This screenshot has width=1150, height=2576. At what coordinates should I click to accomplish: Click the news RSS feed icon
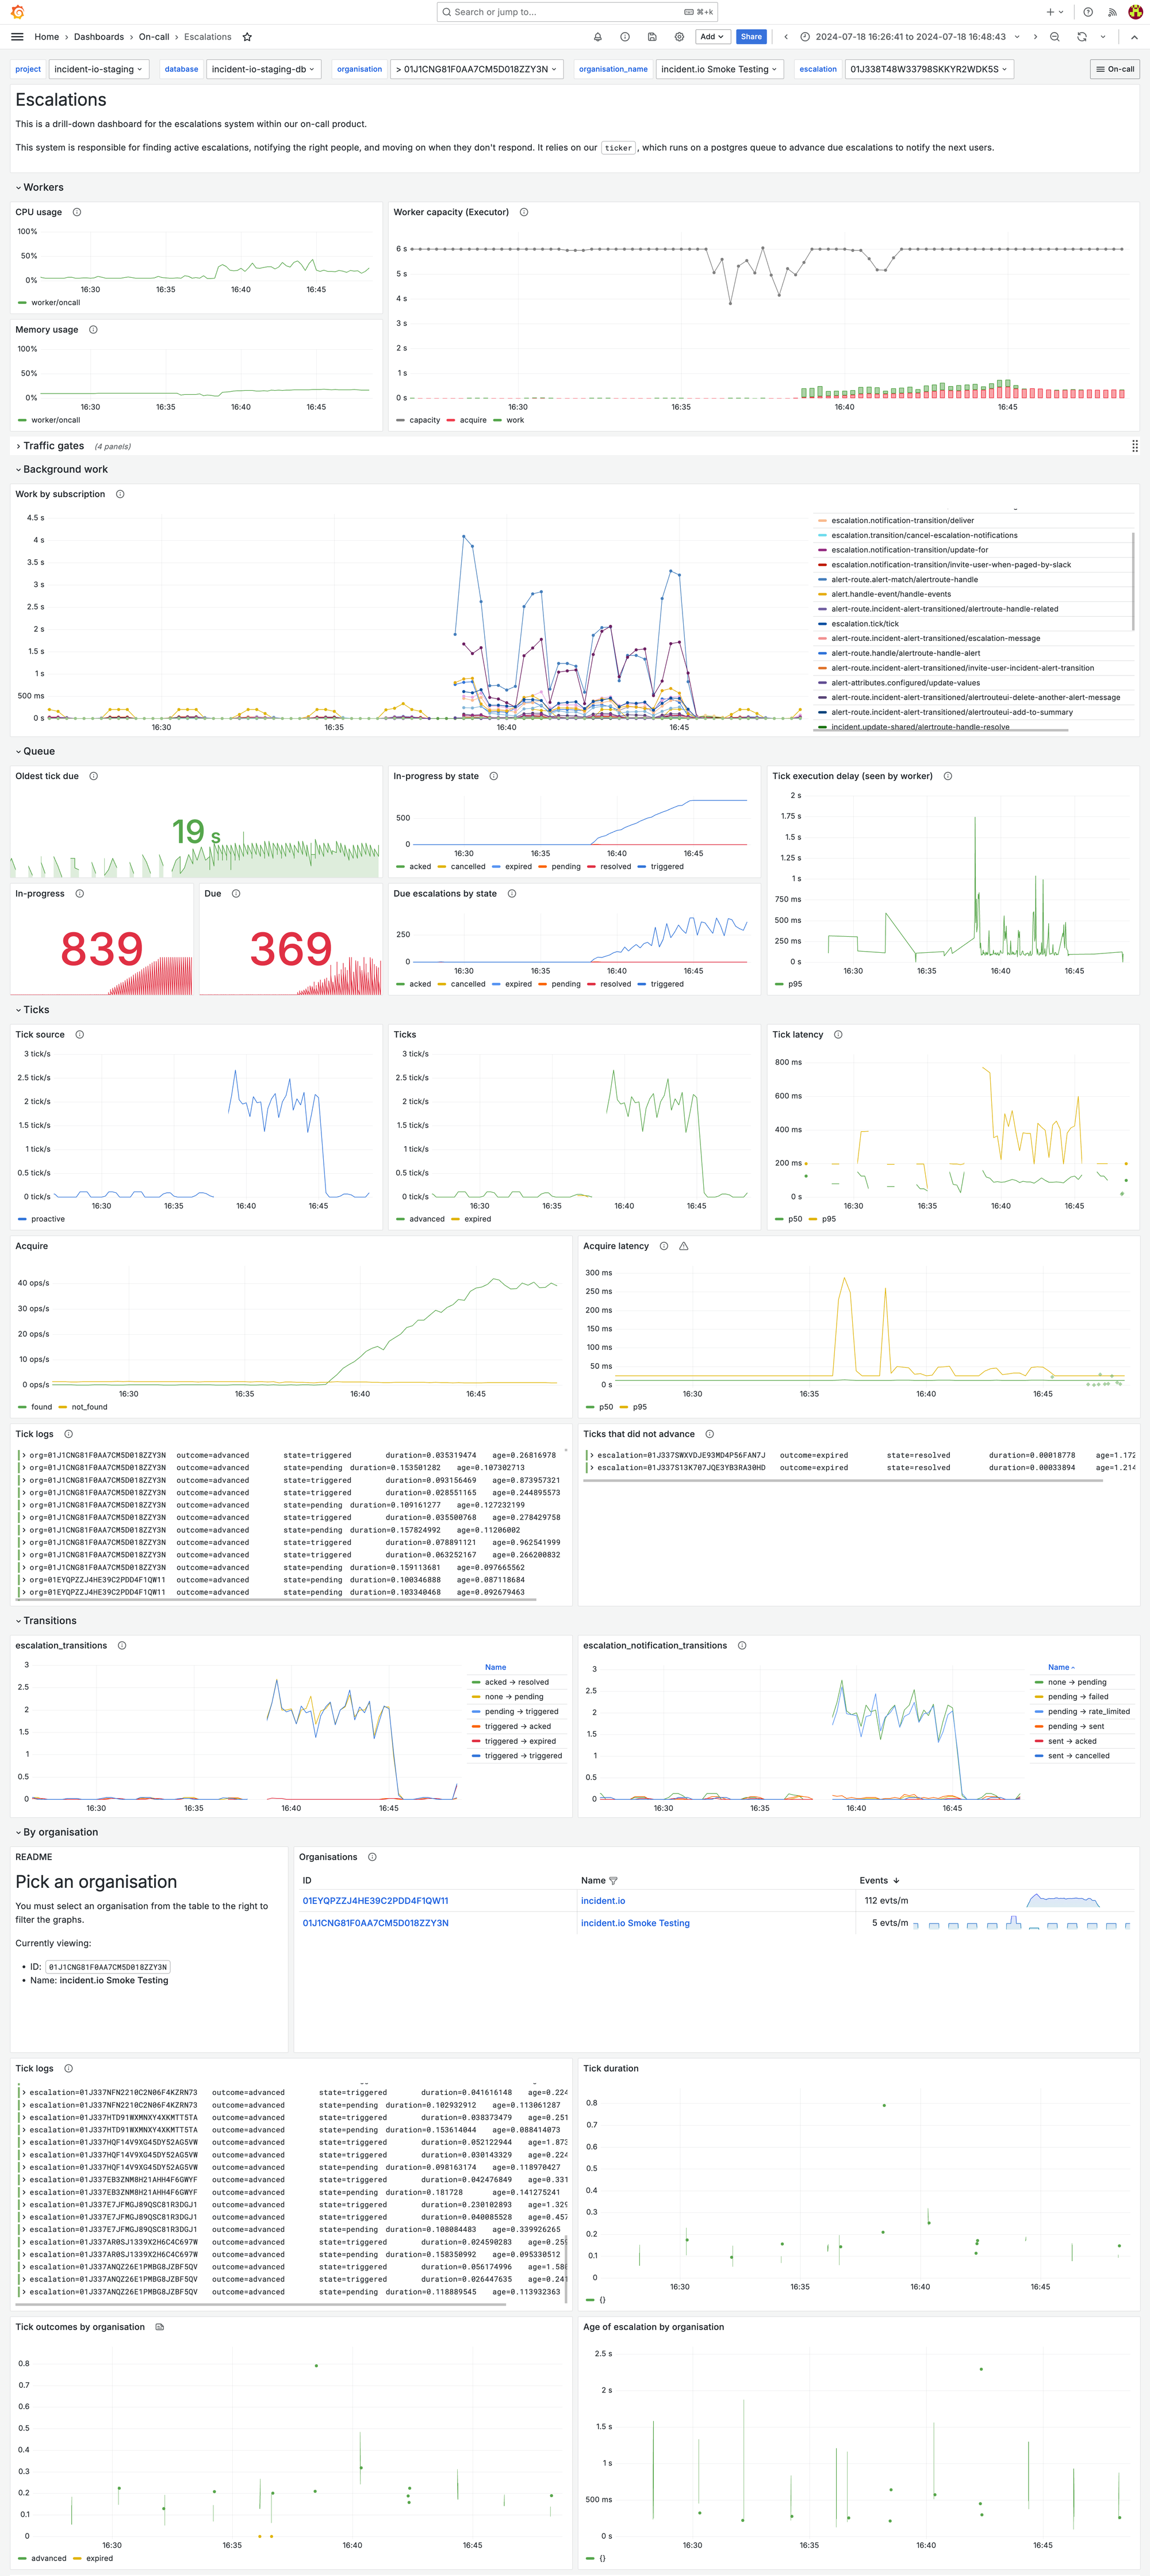(1112, 12)
